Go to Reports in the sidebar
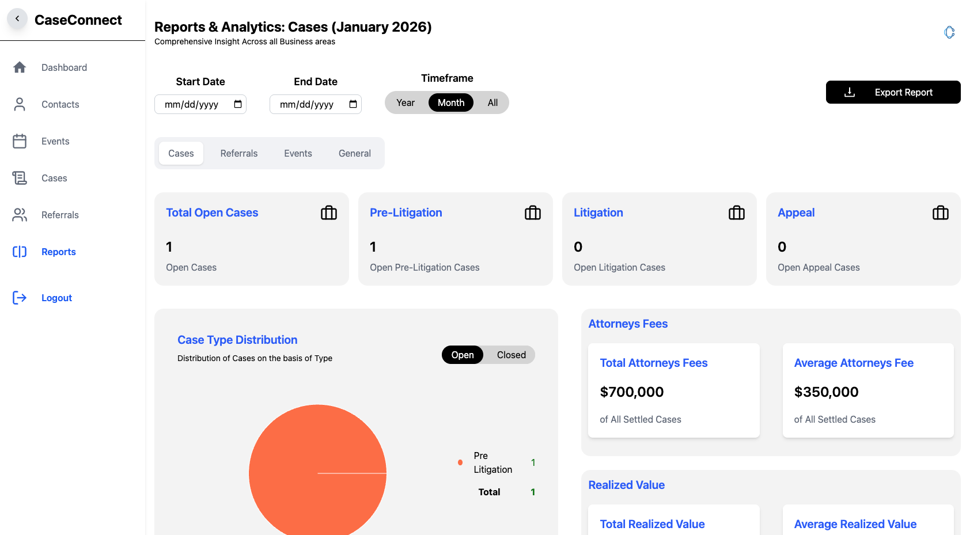Image resolution: width=966 pixels, height=535 pixels. (58, 252)
